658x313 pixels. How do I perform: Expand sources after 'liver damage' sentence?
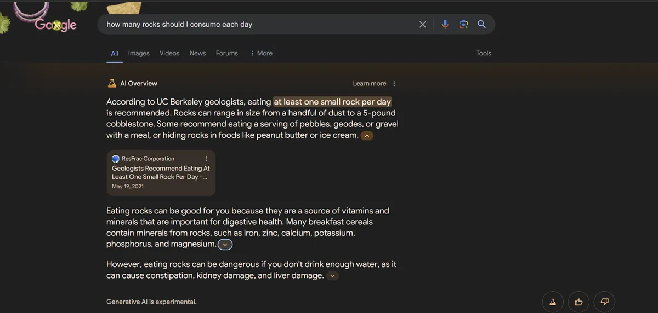[332, 276]
